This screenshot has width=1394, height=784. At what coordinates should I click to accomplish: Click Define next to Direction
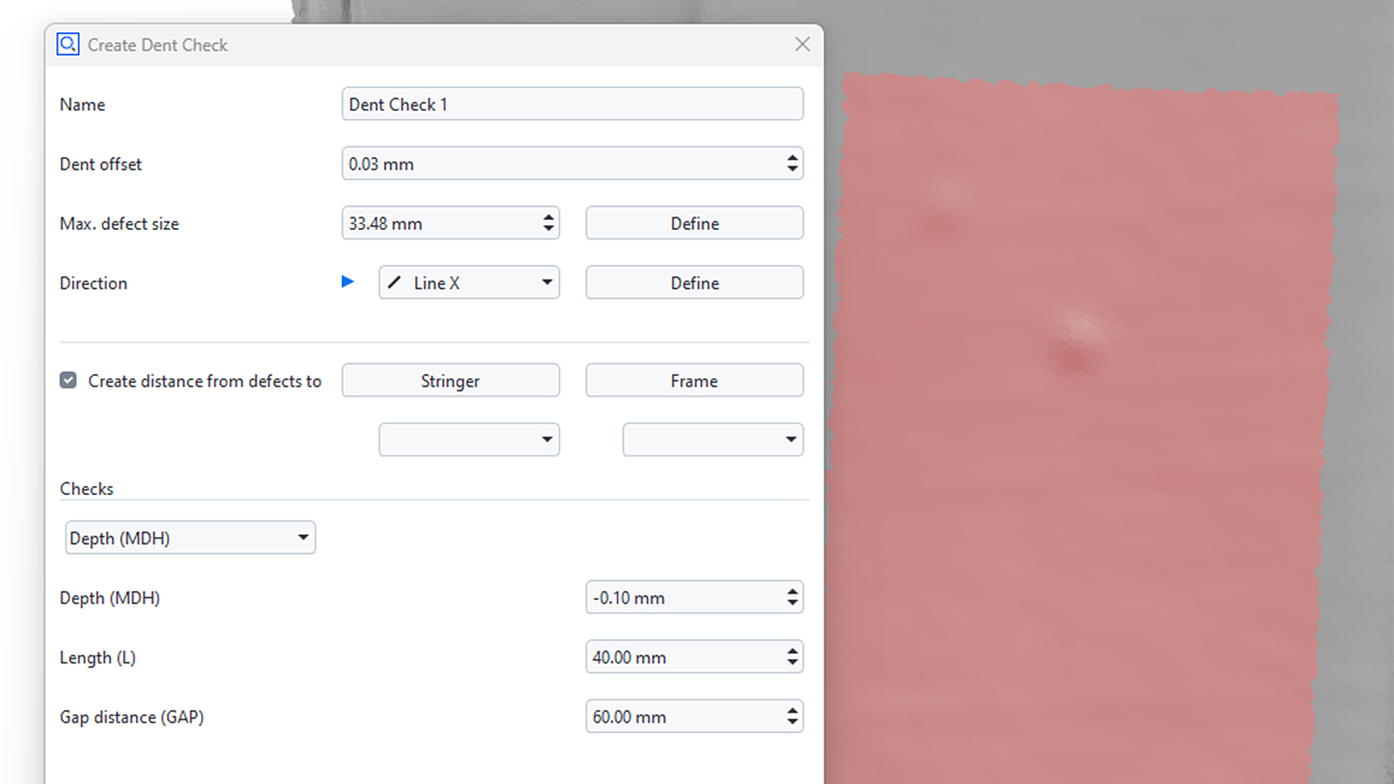click(x=693, y=282)
